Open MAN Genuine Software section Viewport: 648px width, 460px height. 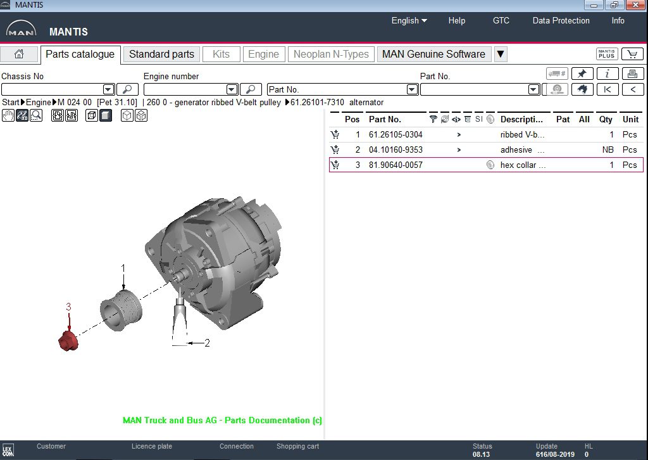coord(434,54)
